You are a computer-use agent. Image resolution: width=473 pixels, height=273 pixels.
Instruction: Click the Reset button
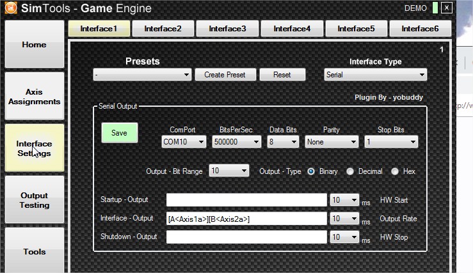click(x=282, y=75)
